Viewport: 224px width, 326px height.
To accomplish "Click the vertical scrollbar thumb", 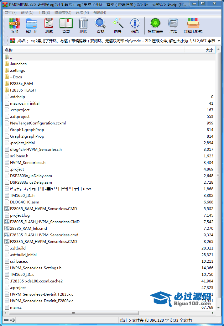I will (x=218, y=175).
